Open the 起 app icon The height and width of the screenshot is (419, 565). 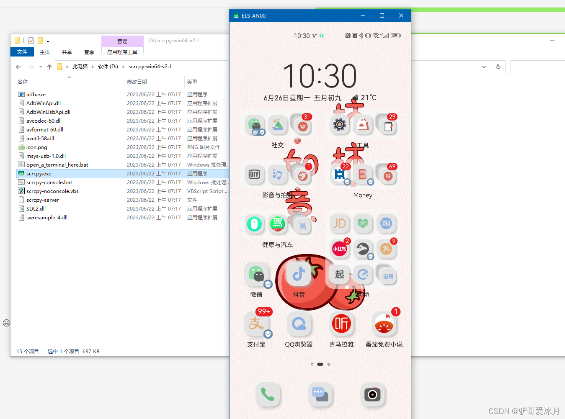point(340,275)
